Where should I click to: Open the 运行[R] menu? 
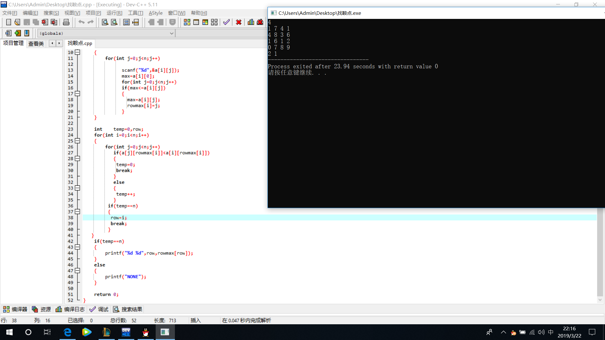pyautogui.click(x=114, y=13)
